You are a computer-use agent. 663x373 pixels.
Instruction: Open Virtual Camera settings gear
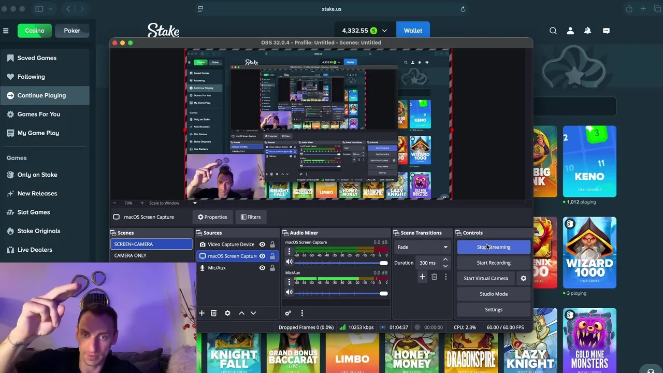click(x=523, y=278)
